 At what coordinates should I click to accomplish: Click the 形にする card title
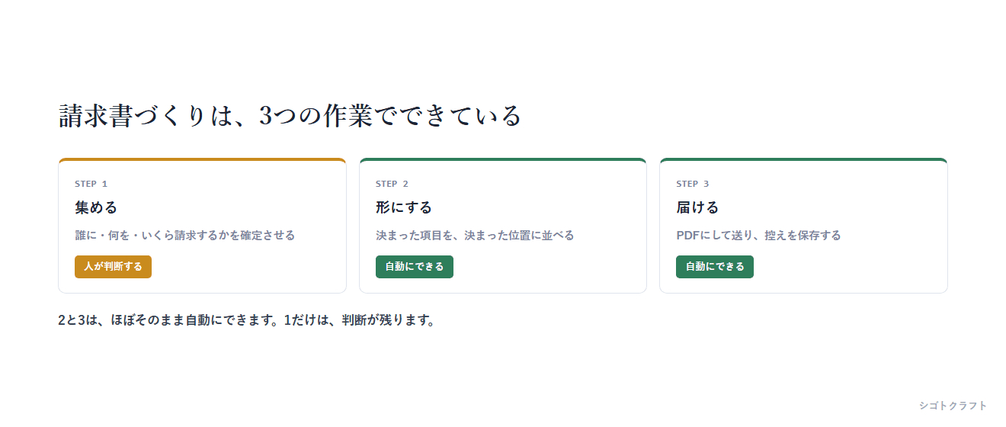coord(404,207)
